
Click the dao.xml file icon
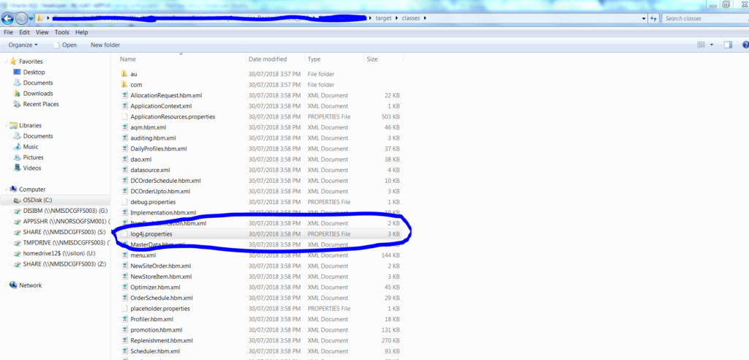[124, 160]
